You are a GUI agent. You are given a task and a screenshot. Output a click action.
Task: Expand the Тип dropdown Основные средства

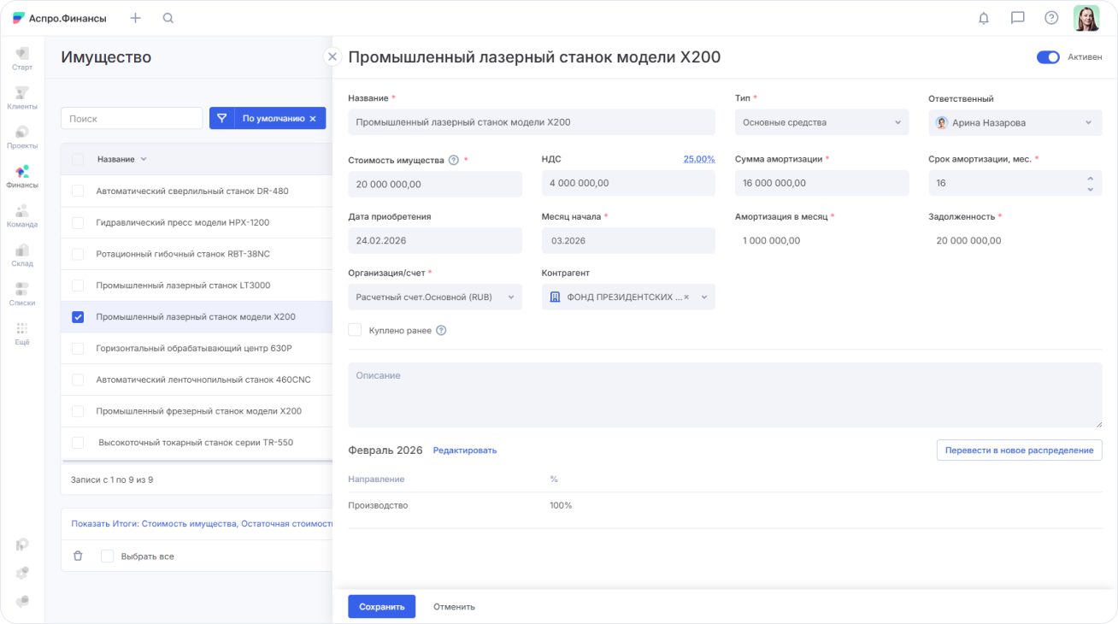(x=821, y=122)
